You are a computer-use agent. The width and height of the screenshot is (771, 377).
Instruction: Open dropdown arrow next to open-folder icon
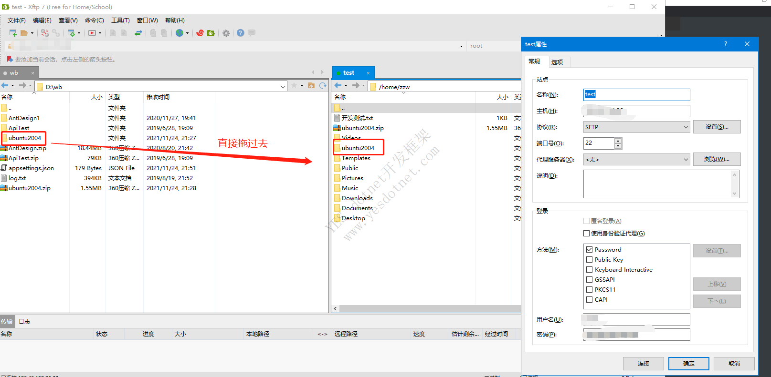tap(32, 33)
